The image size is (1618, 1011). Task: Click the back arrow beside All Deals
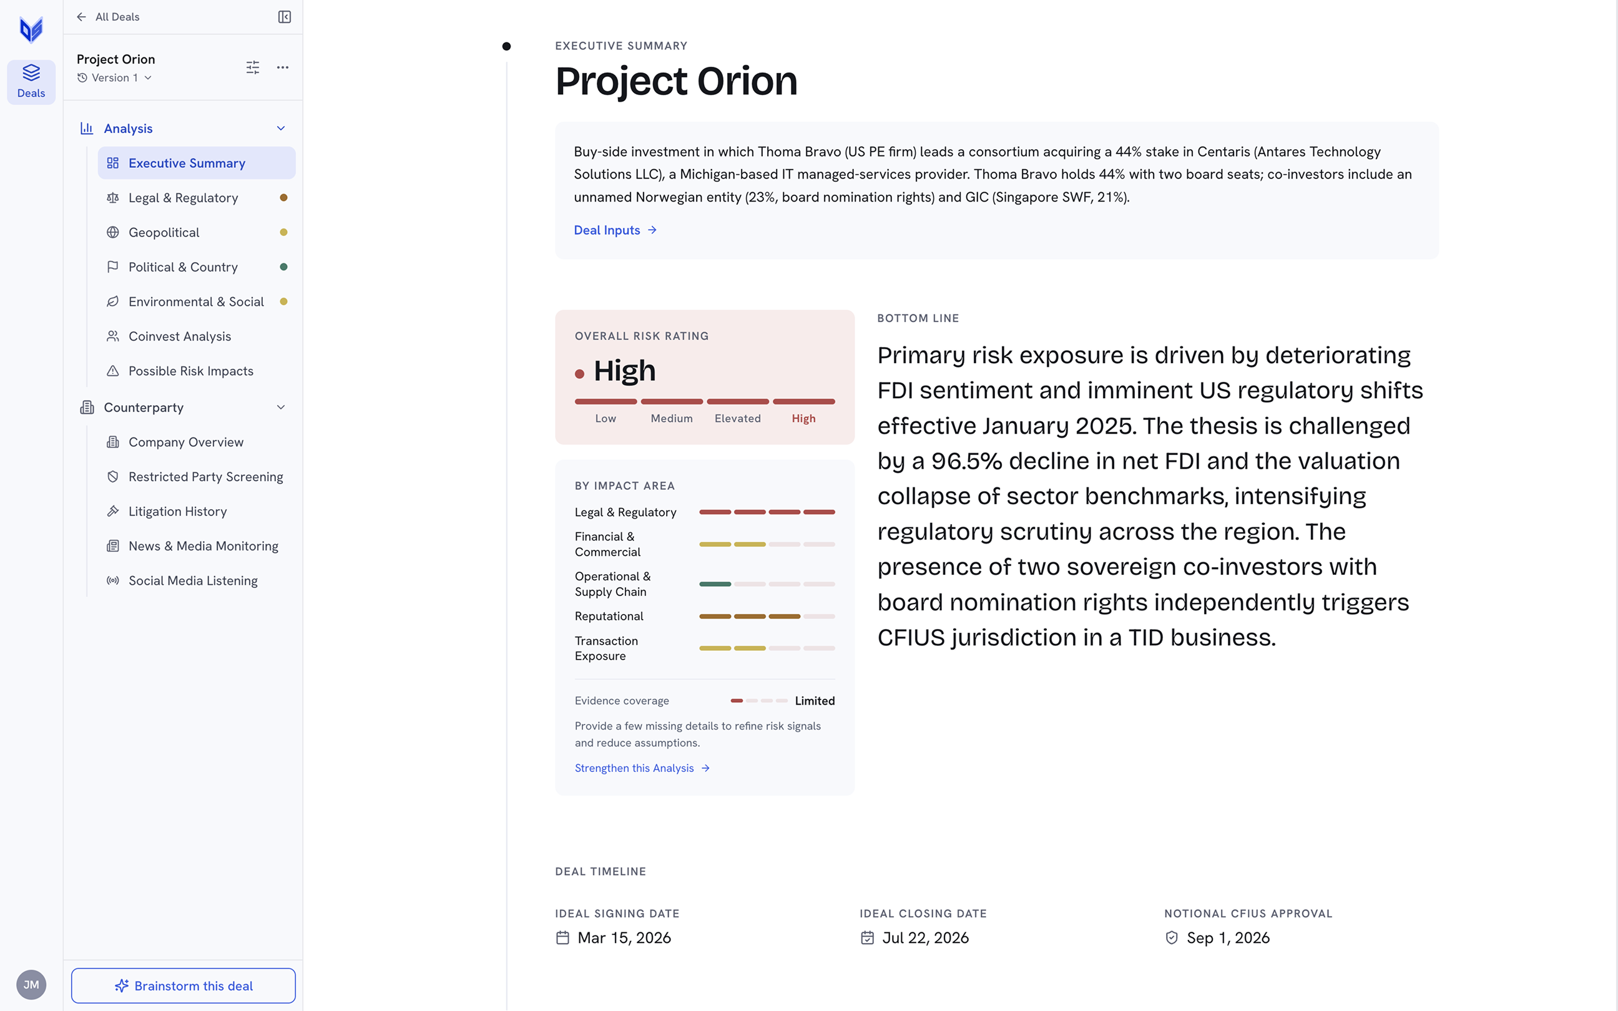(82, 17)
